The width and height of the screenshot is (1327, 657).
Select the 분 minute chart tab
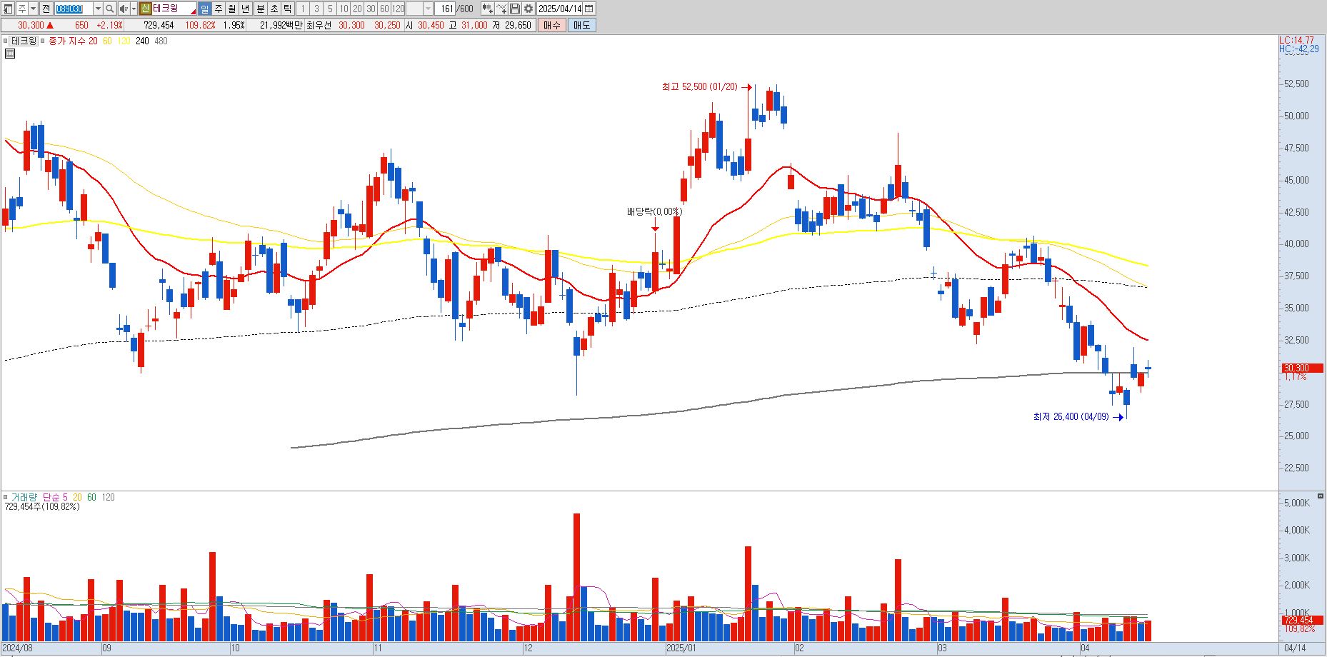(x=261, y=9)
